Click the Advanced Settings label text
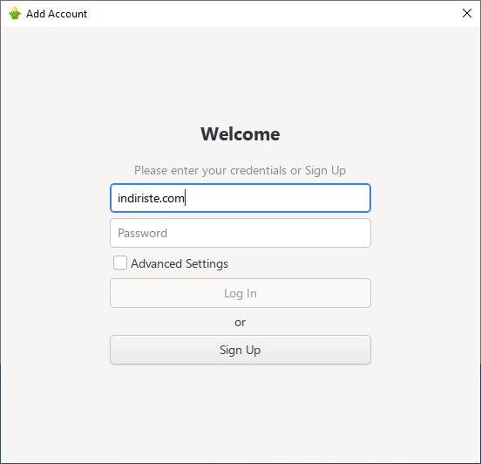The image size is (481, 464). 180,263
